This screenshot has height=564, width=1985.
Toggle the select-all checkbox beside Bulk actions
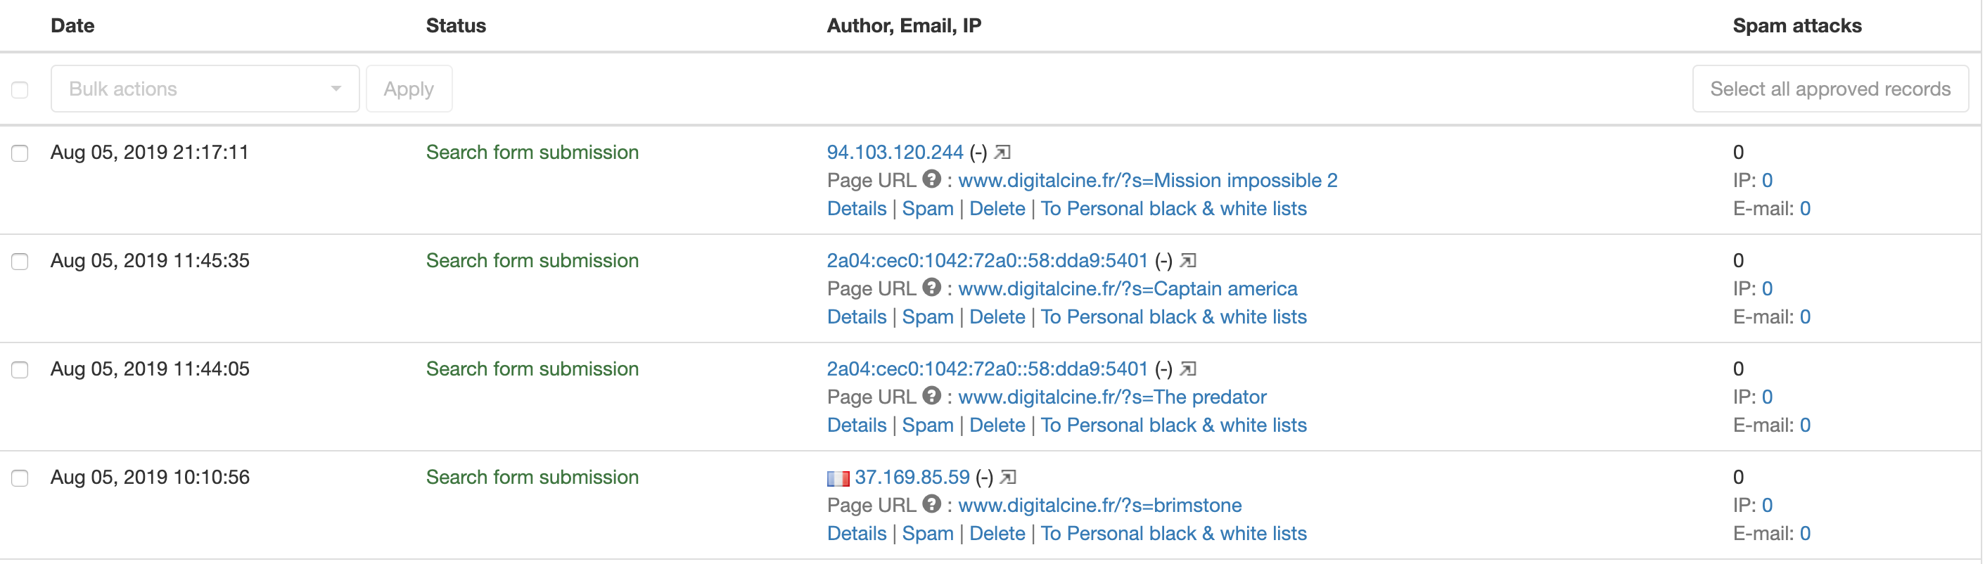20,90
